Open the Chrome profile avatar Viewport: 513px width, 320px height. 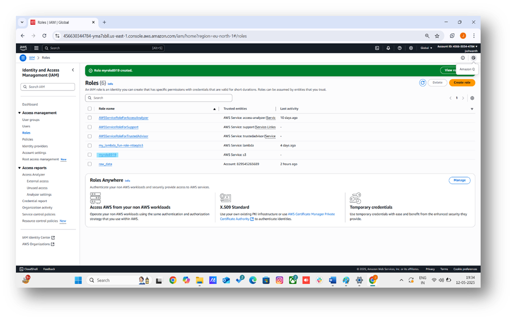(x=463, y=36)
